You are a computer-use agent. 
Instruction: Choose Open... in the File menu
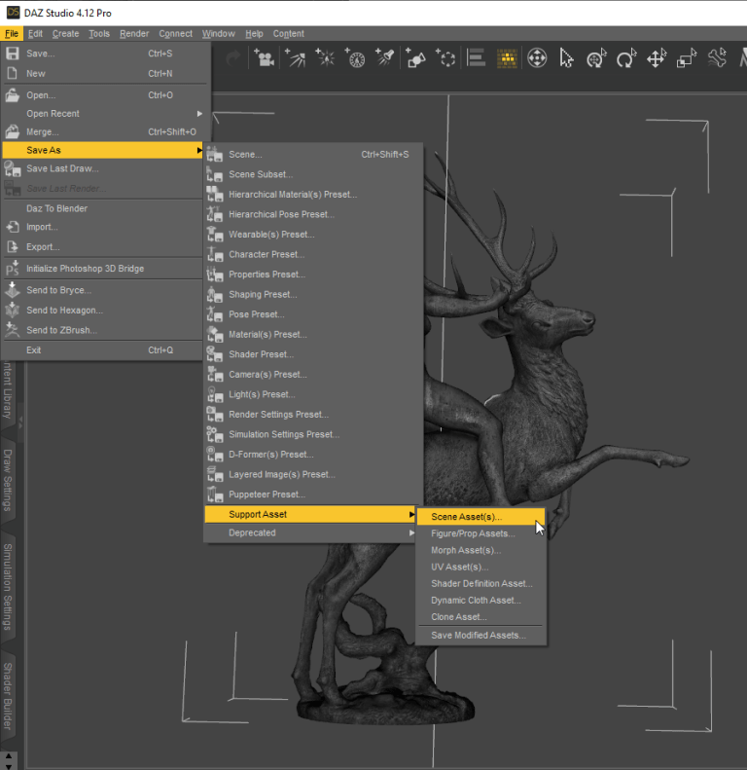point(102,95)
